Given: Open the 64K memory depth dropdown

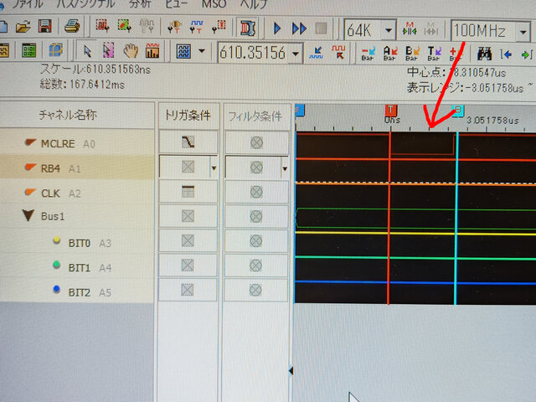Looking at the screenshot, I should pyautogui.click(x=388, y=30).
